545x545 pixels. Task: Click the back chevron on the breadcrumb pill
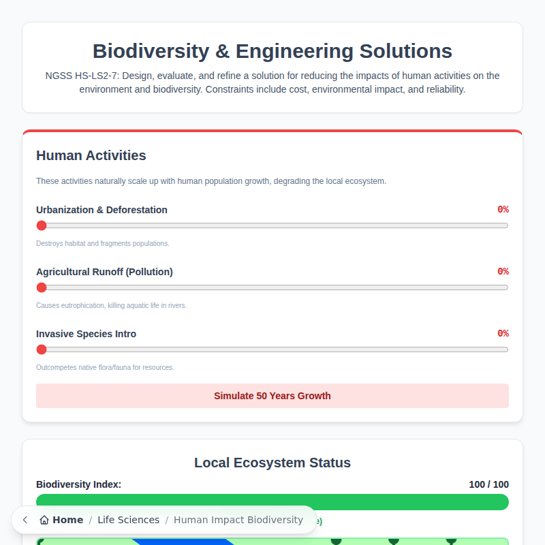[25, 519]
